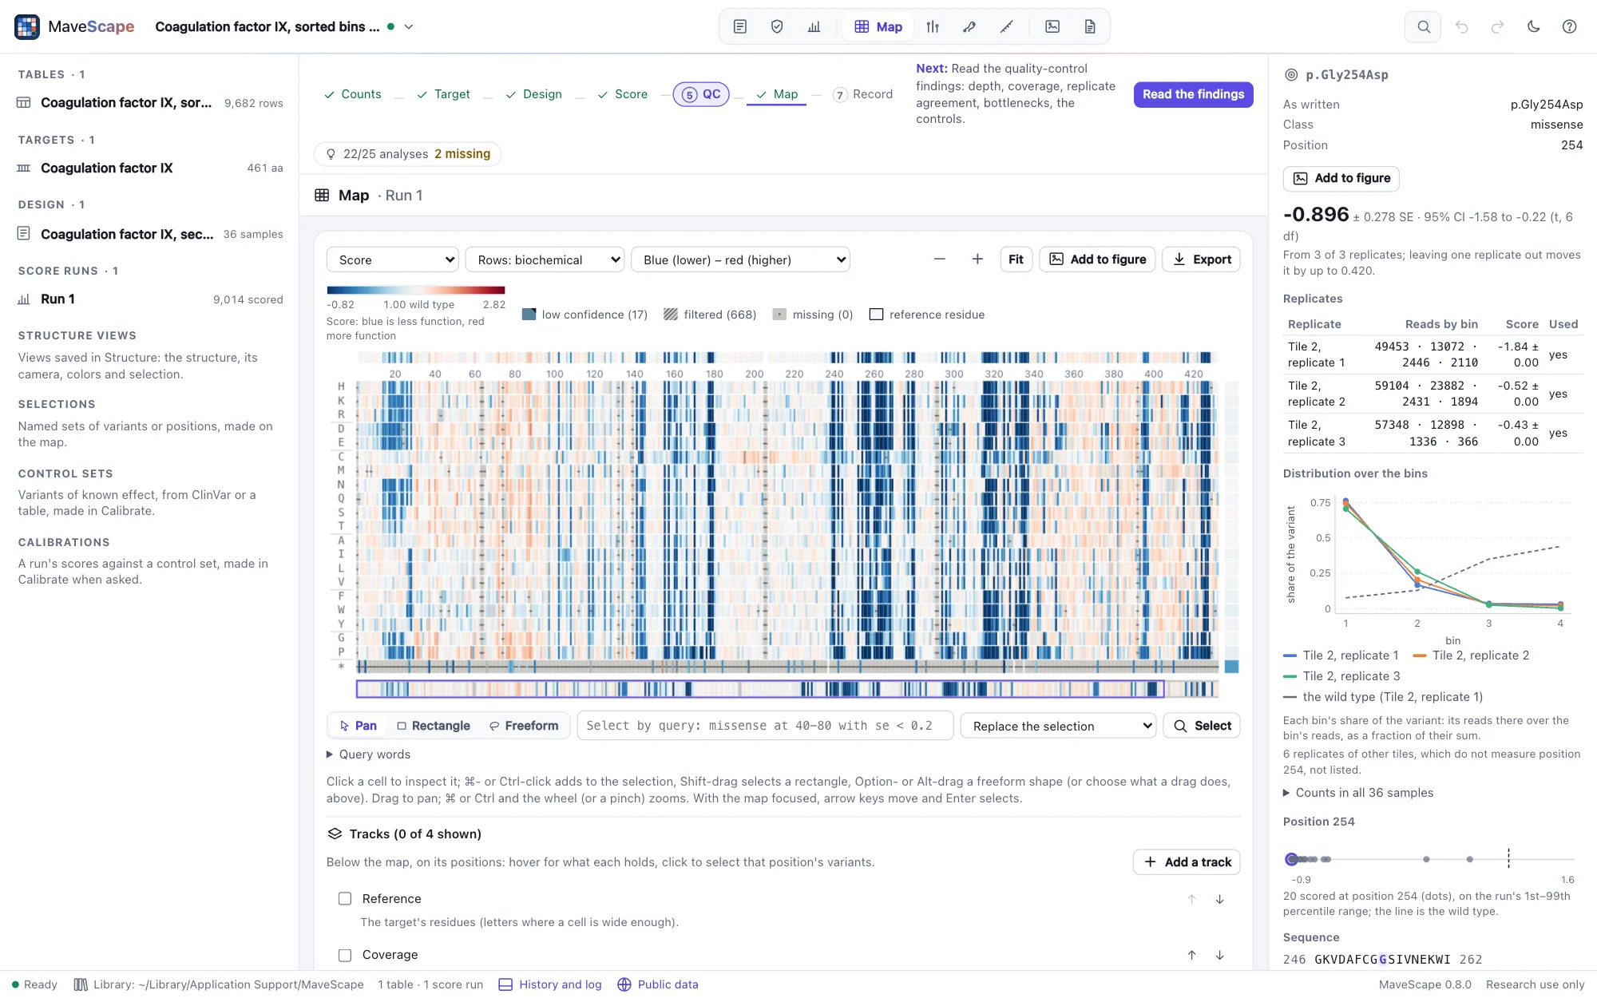Zoom in the map with plus icon
This screenshot has width=1597, height=998.
click(977, 259)
